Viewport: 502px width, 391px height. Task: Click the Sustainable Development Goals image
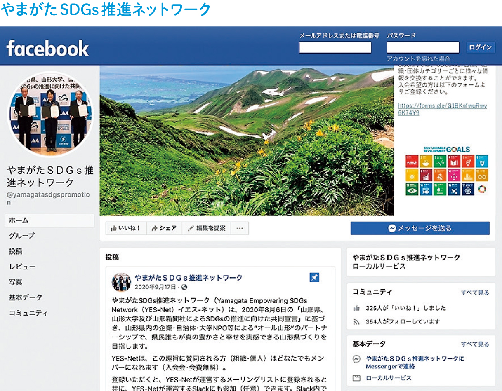tap(447, 171)
